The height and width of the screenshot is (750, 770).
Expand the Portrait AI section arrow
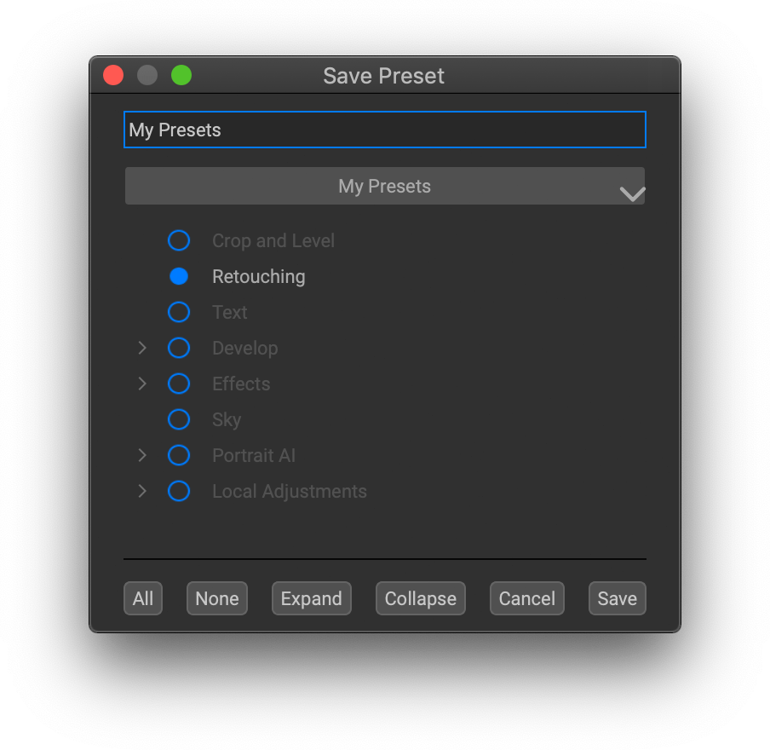click(x=142, y=456)
